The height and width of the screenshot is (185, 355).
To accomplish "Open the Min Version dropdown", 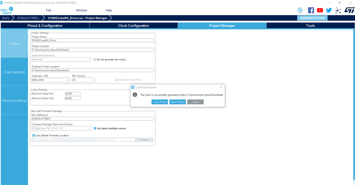I will 93,80.
